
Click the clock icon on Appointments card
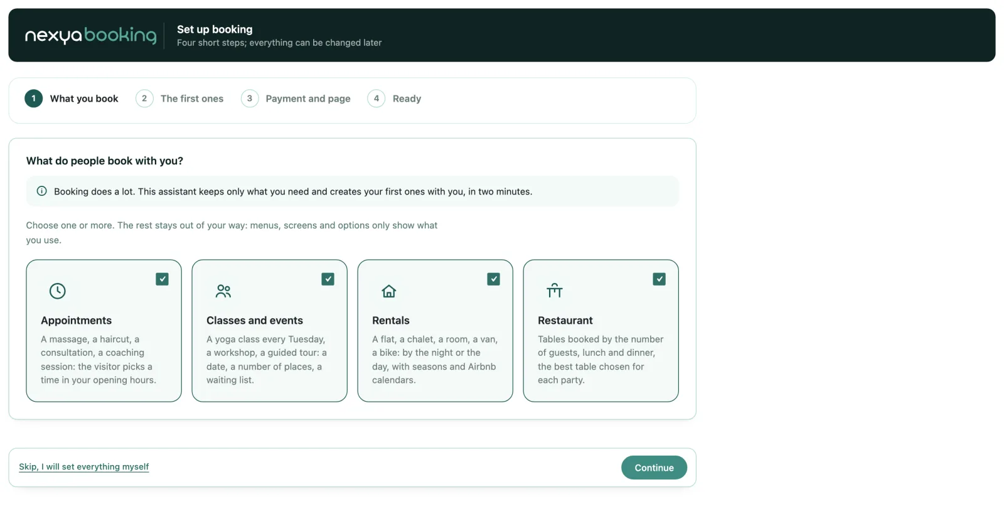57,291
